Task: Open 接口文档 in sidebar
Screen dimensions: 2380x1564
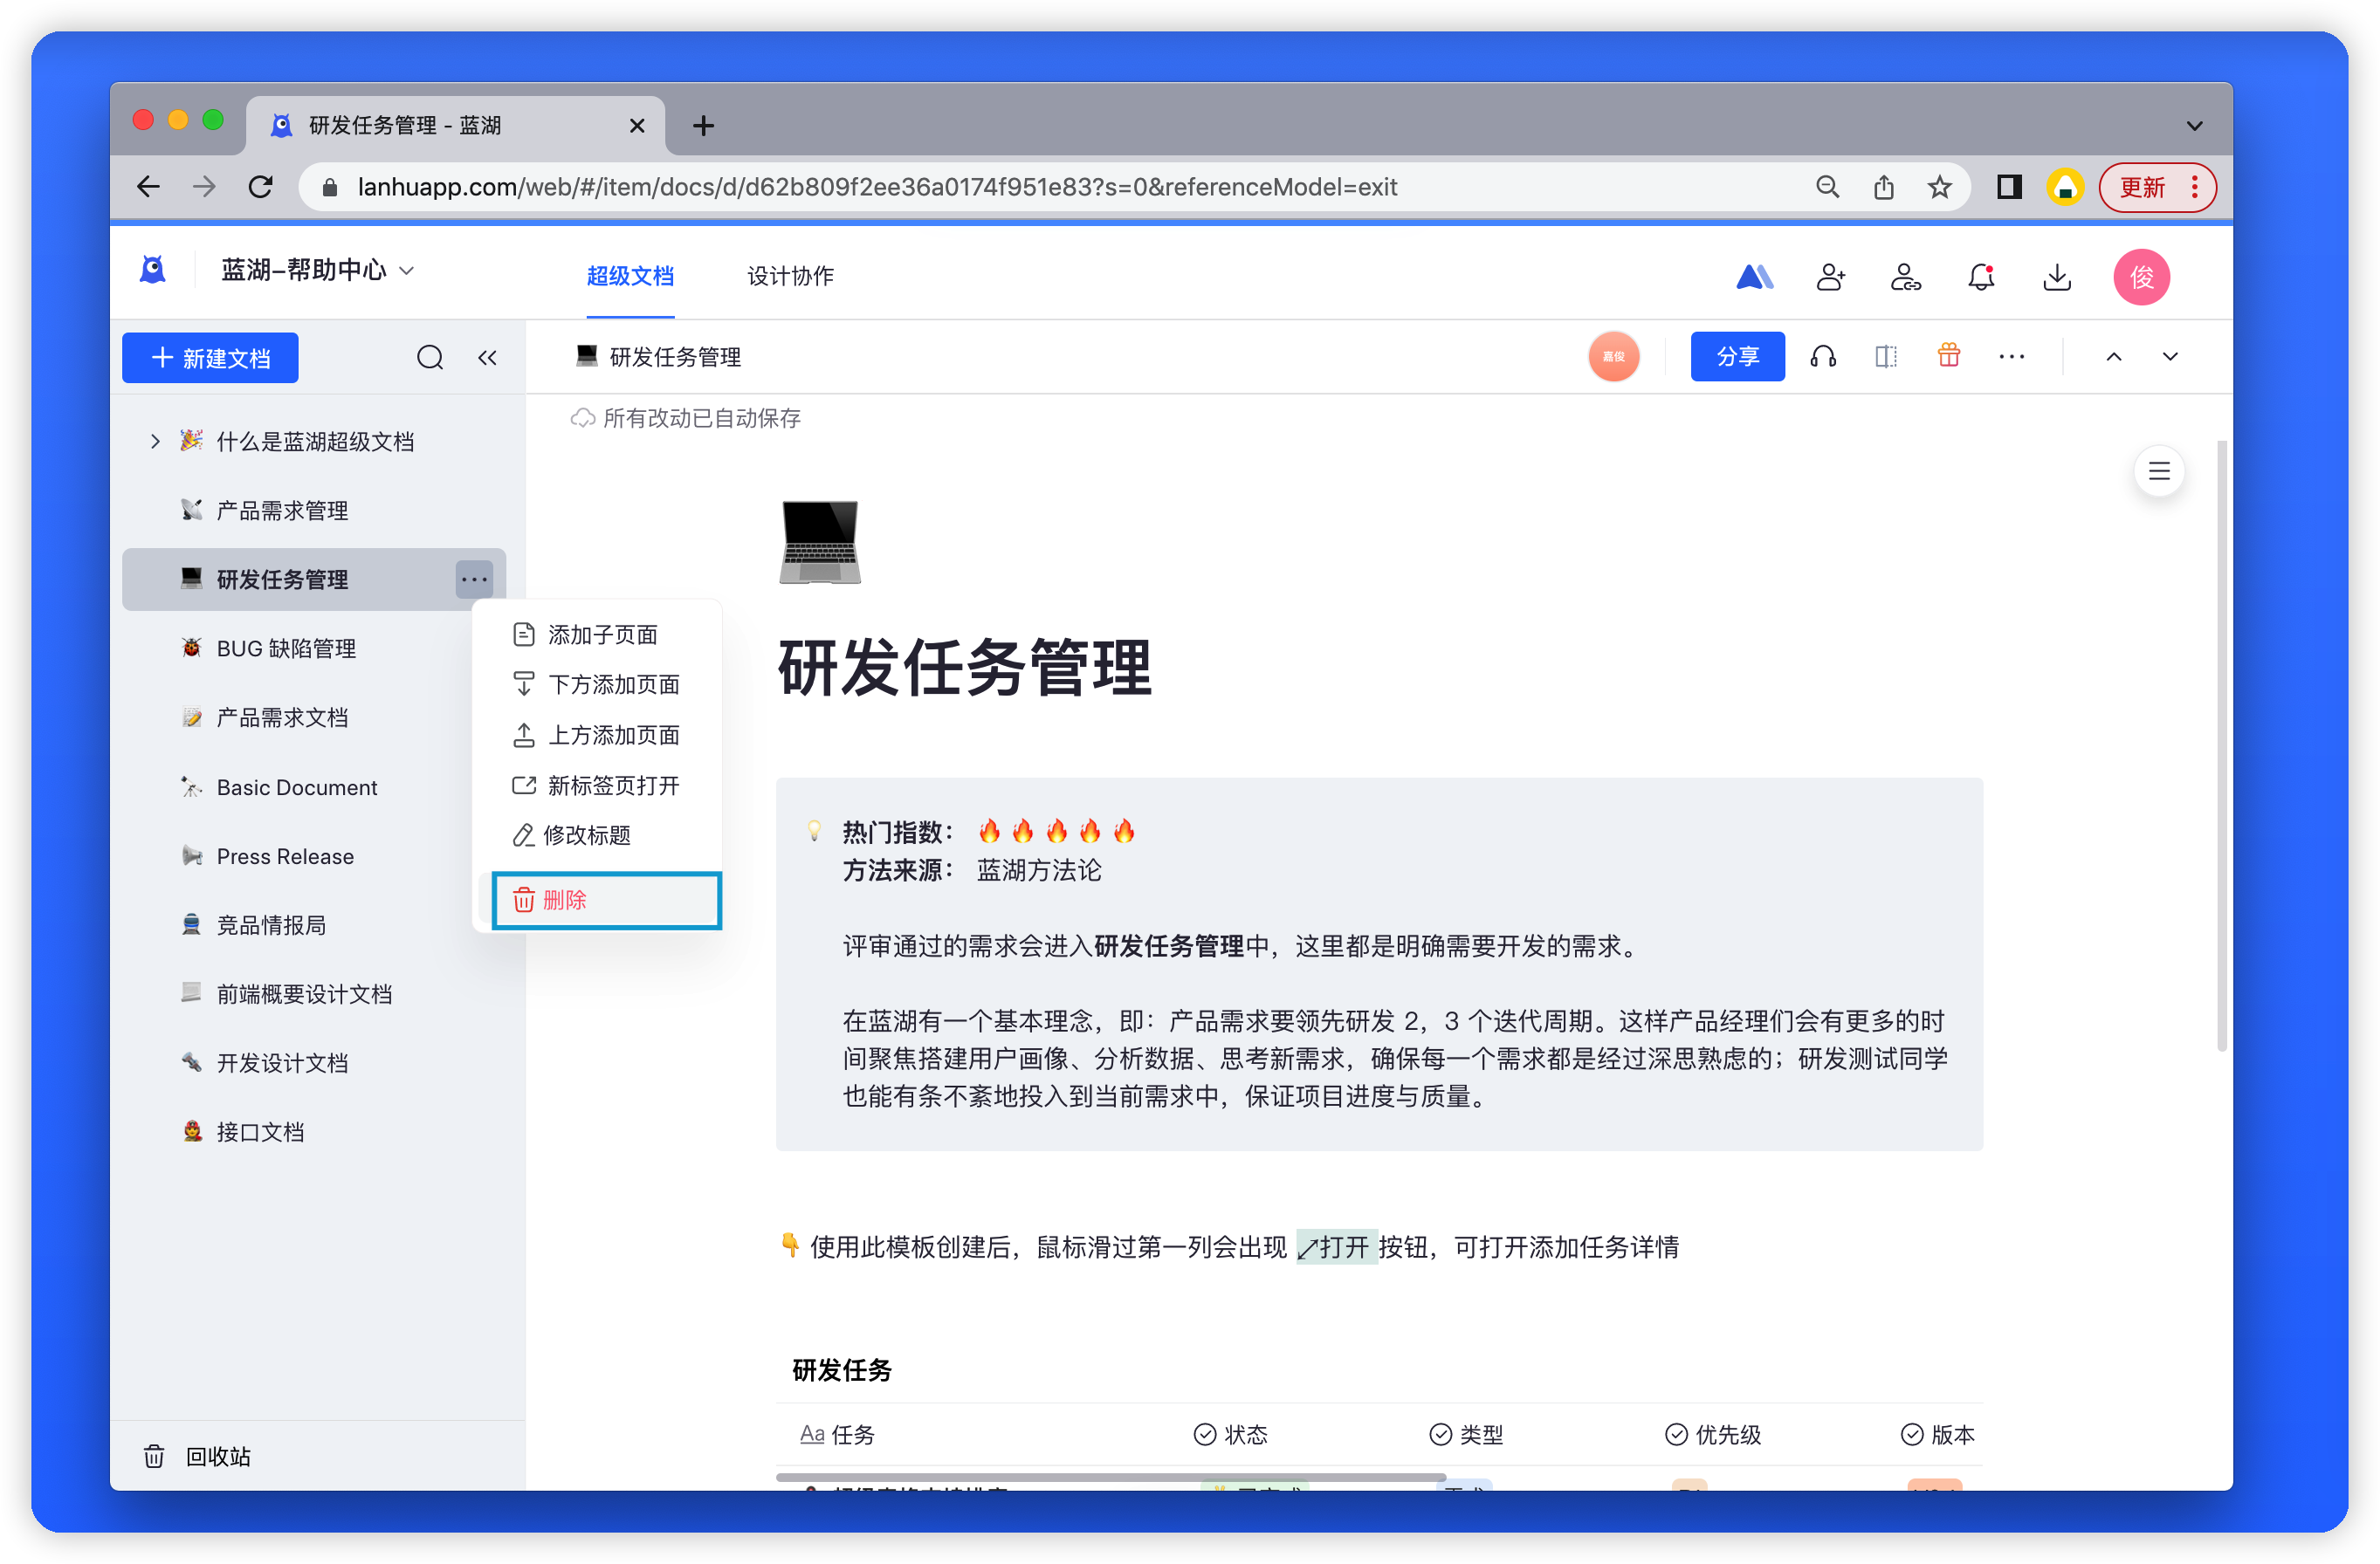Action: (x=314, y=1132)
